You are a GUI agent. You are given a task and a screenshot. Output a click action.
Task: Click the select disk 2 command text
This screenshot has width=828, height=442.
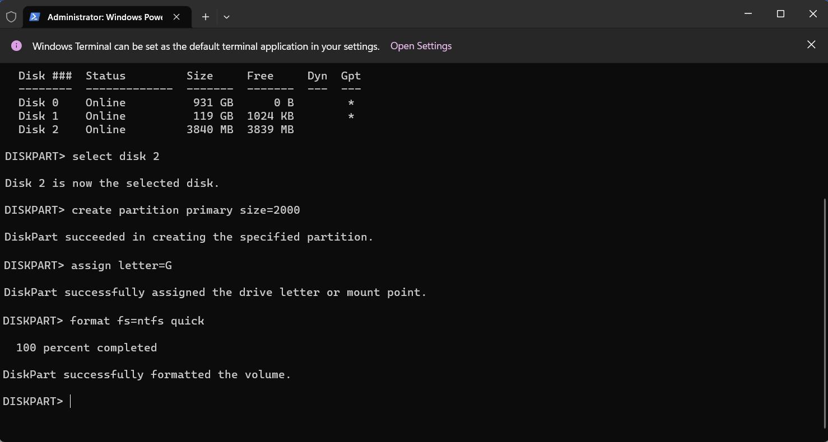coord(115,156)
